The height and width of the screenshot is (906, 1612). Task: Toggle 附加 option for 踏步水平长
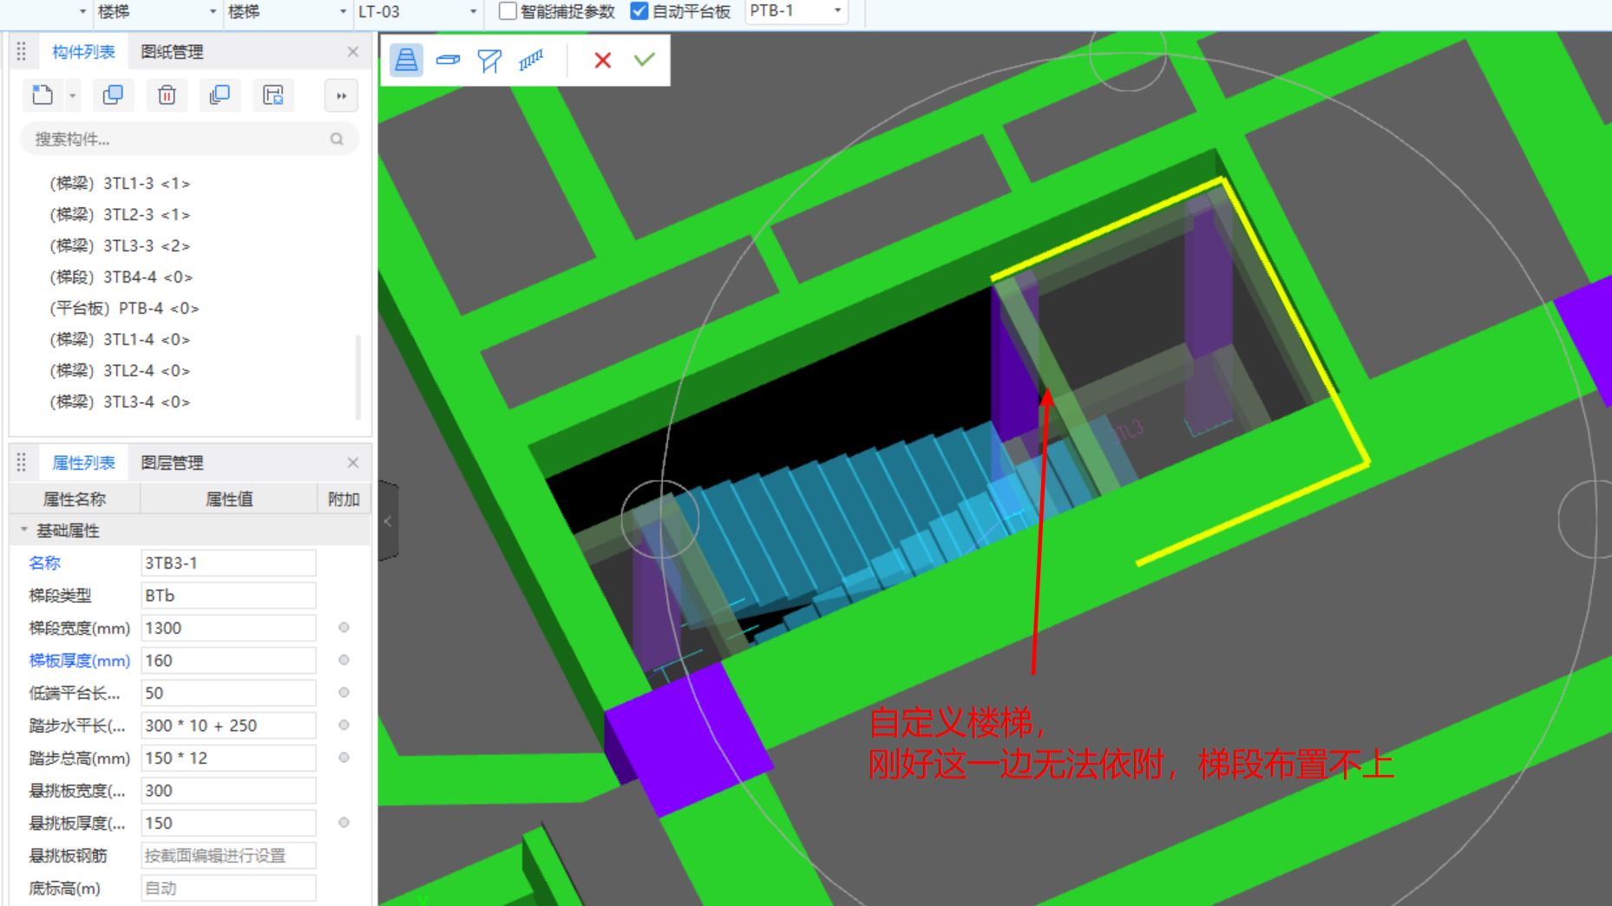tap(344, 726)
